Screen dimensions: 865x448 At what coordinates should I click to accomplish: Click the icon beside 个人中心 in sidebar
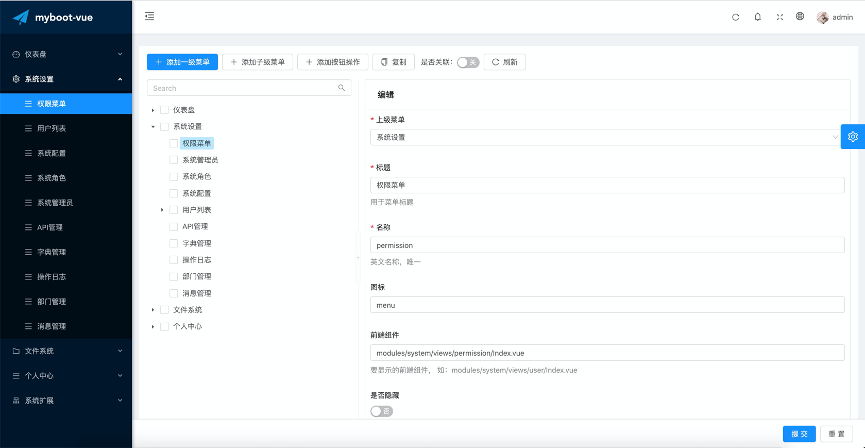(x=16, y=376)
